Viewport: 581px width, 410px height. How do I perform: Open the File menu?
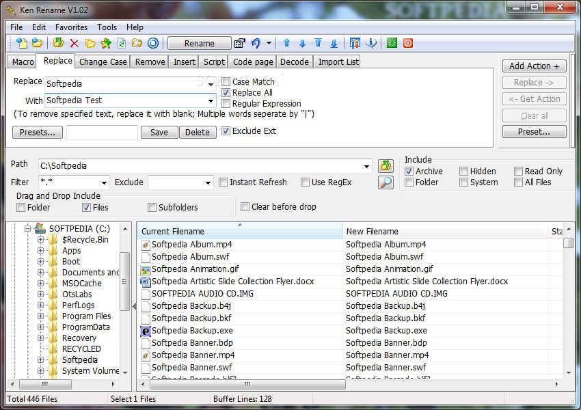16,27
